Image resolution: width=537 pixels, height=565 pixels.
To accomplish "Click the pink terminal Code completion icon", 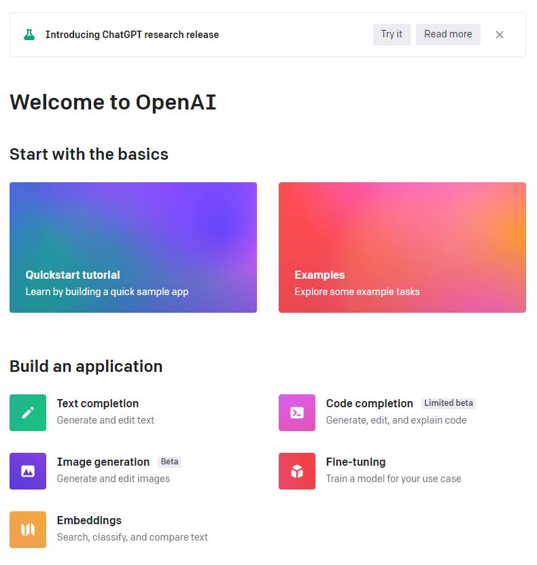I will pos(297,413).
